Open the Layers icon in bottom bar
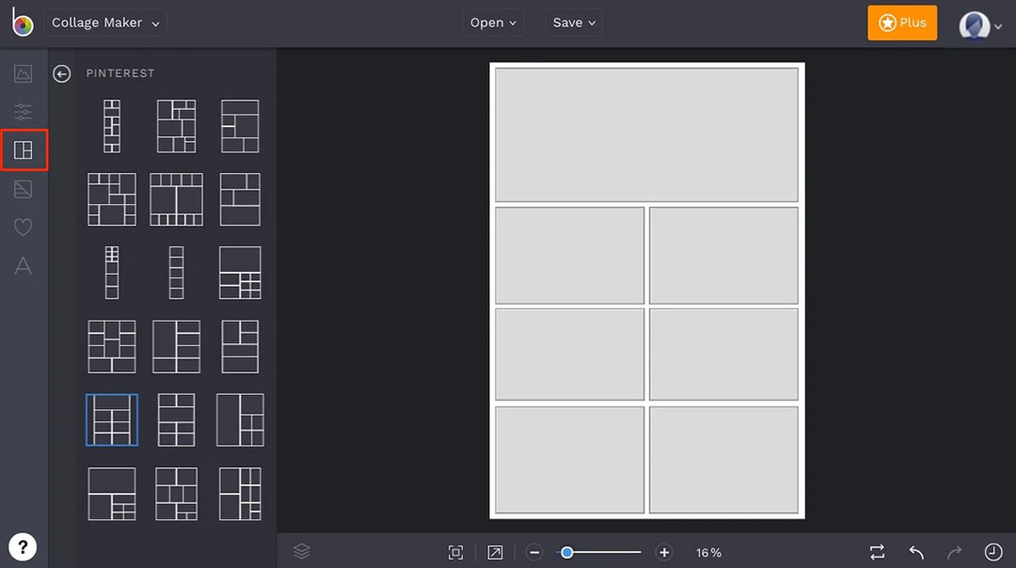 pos(302,552)
